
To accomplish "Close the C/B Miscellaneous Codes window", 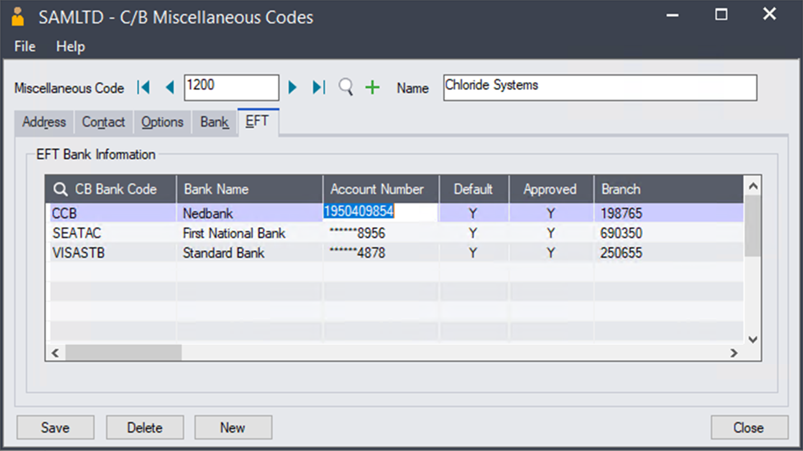I will coord(749,427).
